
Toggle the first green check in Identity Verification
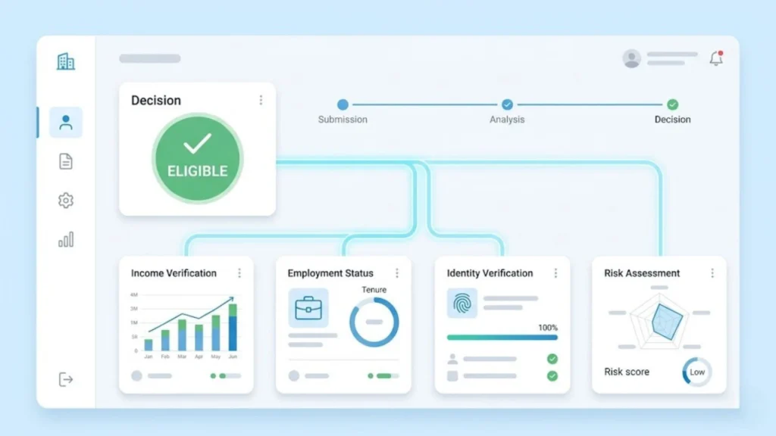(552, 359)
